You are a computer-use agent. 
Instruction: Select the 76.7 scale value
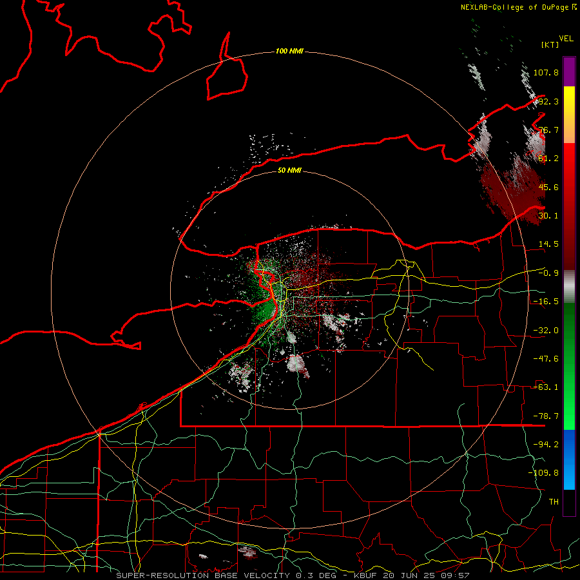click(x=548, y=130)
